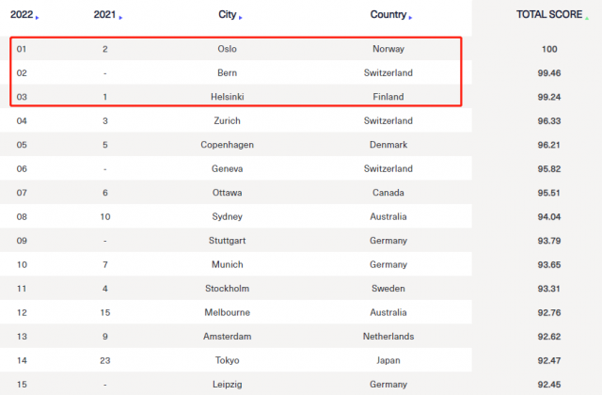Click Zurich in the city column
The width and height of the screenshot is (602, 395).
228,121
